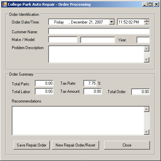Click Recommendations scrollbar up arrow
Image resolution: width=161 pixels, height=161 pixels.
(147, 109)
